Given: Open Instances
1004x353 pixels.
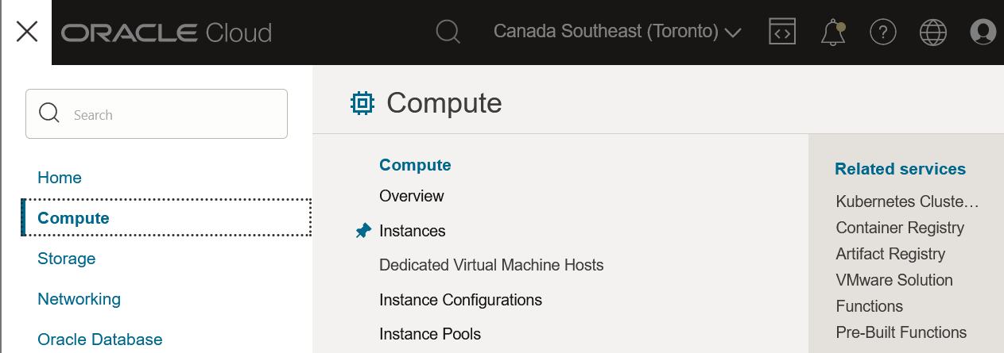Looking at the screenshot, I should point(413,231).
